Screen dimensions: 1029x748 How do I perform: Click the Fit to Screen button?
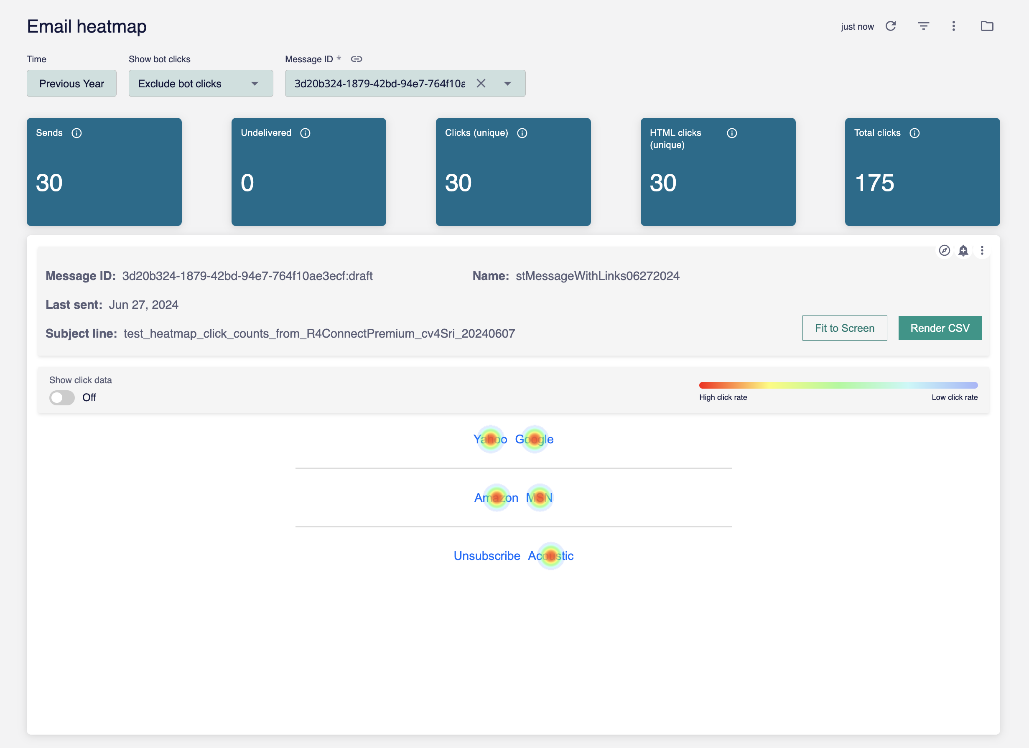coord(844,328)
